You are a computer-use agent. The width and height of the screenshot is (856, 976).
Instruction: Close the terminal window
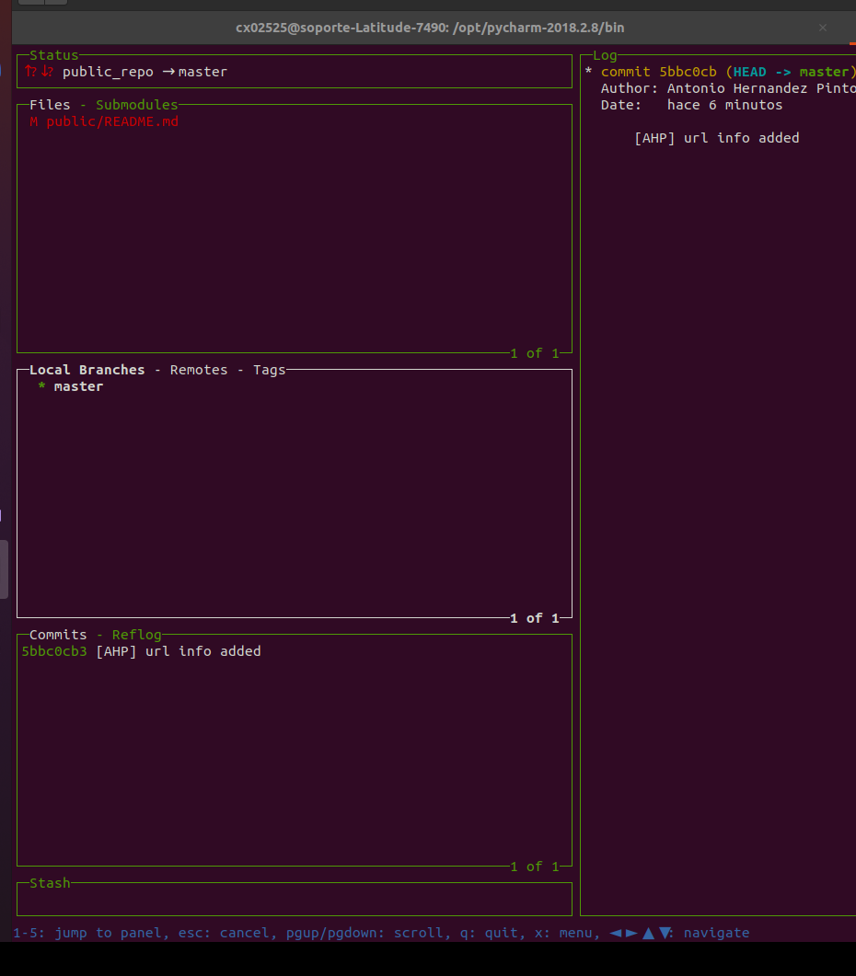pos(823,28)
